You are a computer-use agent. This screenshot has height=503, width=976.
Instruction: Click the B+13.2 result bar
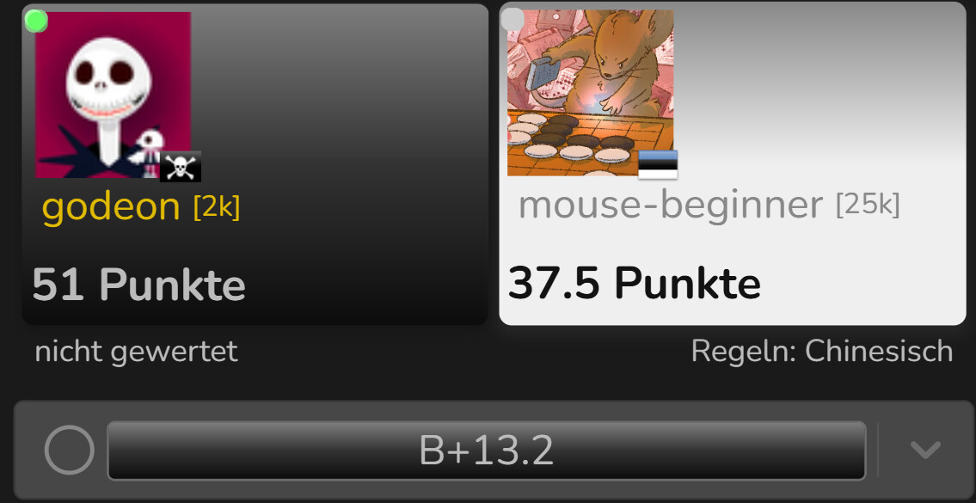point(486,451)
